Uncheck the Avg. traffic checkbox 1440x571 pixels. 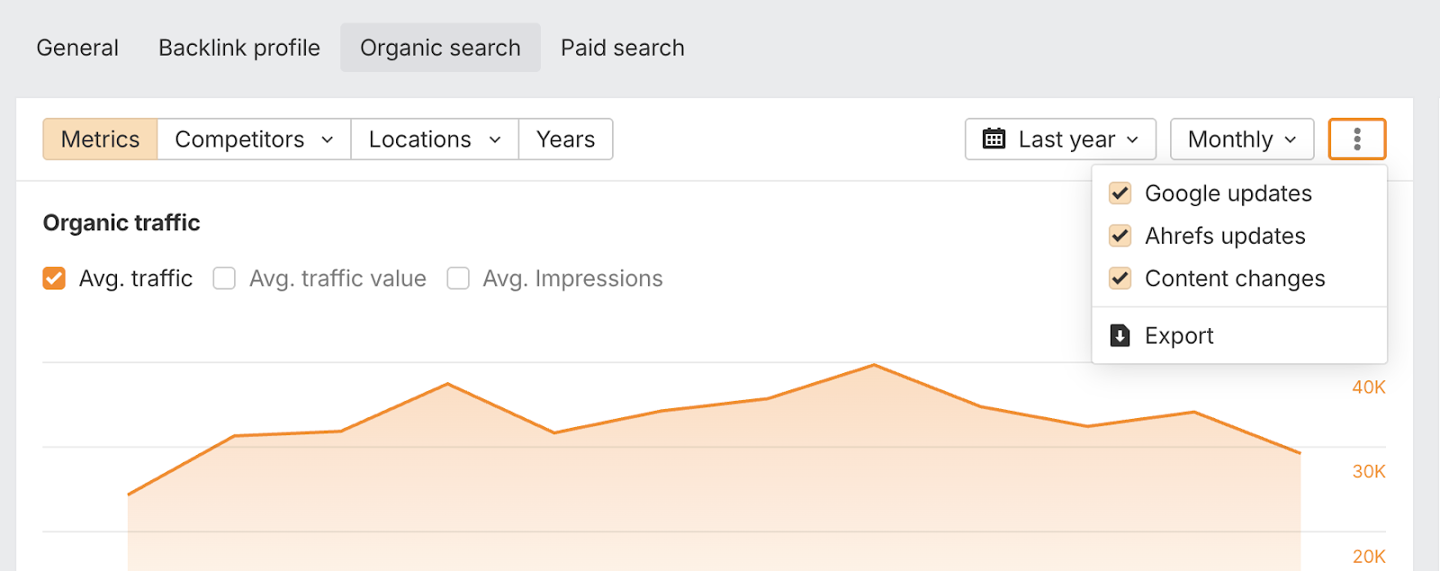tap(54, 279)
